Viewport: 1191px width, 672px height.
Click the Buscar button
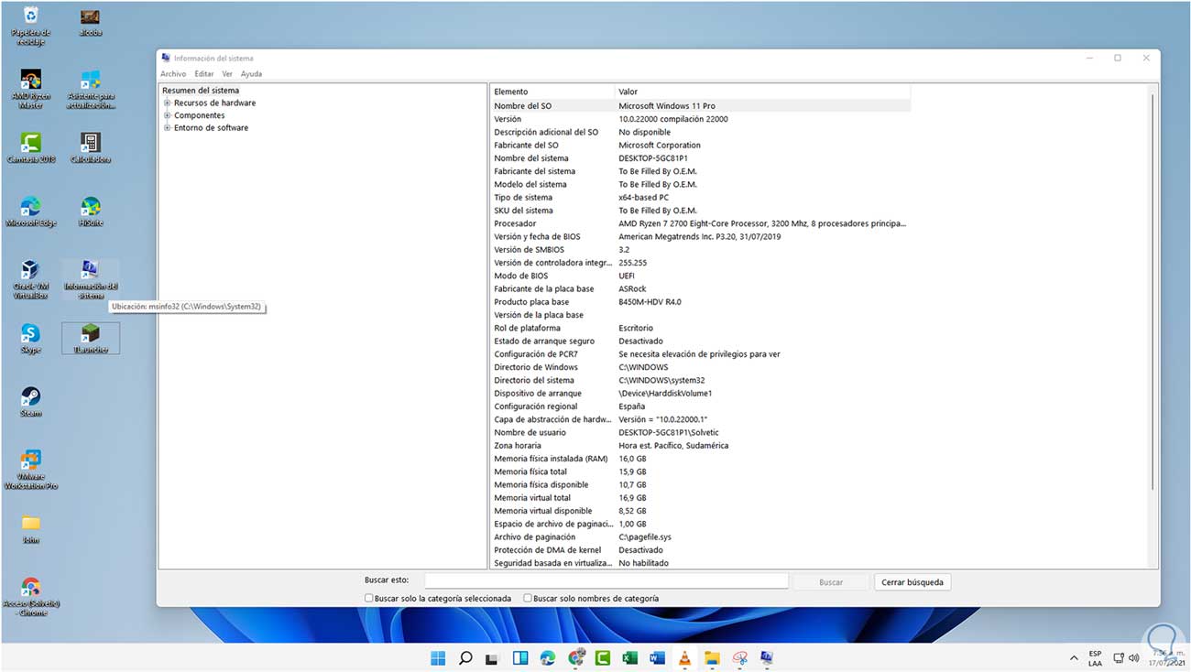[x=831, y=582]
